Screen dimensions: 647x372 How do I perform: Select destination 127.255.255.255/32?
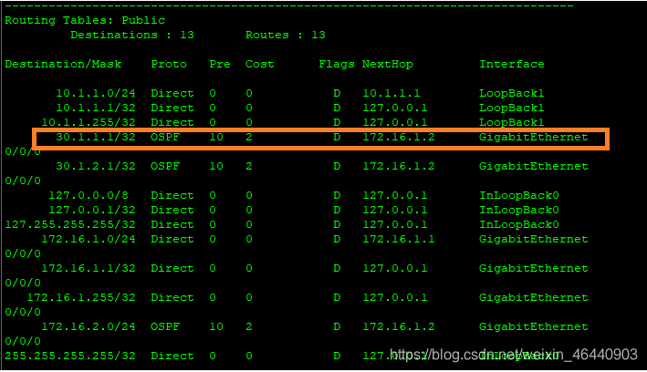pos(70,225)
